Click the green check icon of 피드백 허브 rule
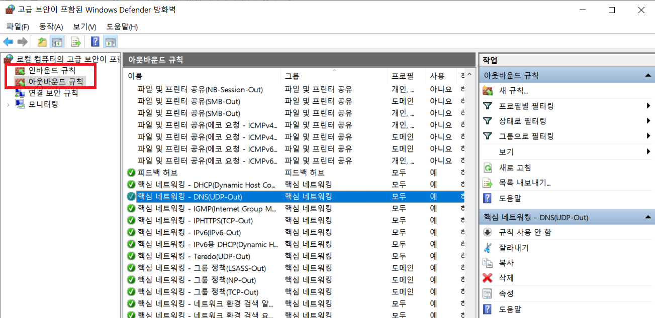The width and height of the screenshot is (655, 318). point(132,173)
